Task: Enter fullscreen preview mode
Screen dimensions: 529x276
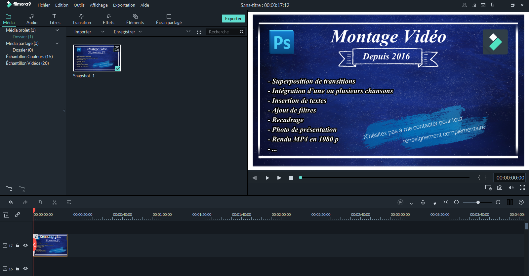Action: [522, 187]
